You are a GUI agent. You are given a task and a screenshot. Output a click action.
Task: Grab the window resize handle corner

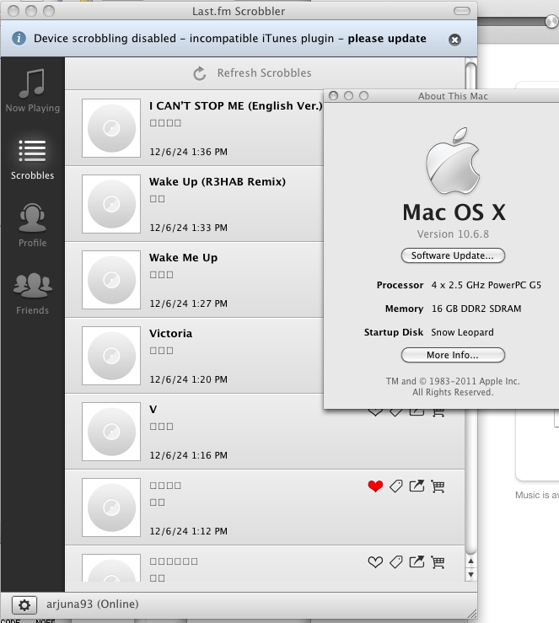click(471, 614)
